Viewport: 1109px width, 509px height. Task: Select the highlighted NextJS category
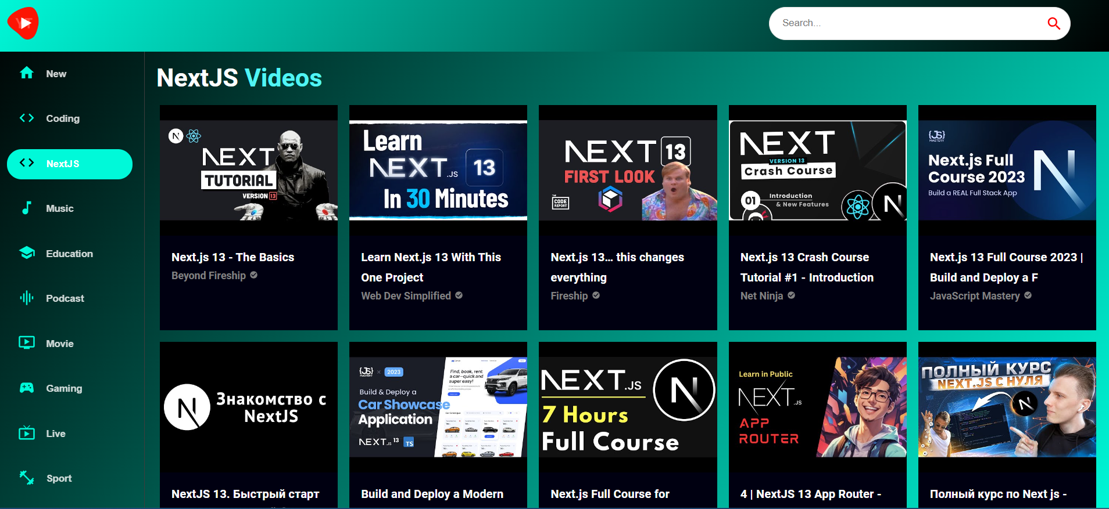click(70, 164)
